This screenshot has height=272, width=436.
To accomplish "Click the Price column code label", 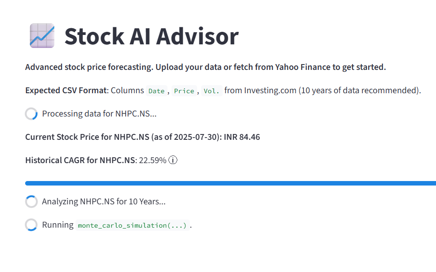I will tap(184, 91).
